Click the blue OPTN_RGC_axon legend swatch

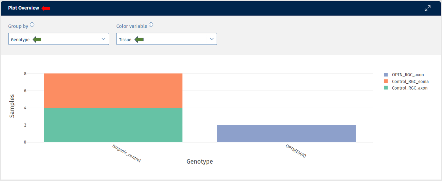[386, 75]
